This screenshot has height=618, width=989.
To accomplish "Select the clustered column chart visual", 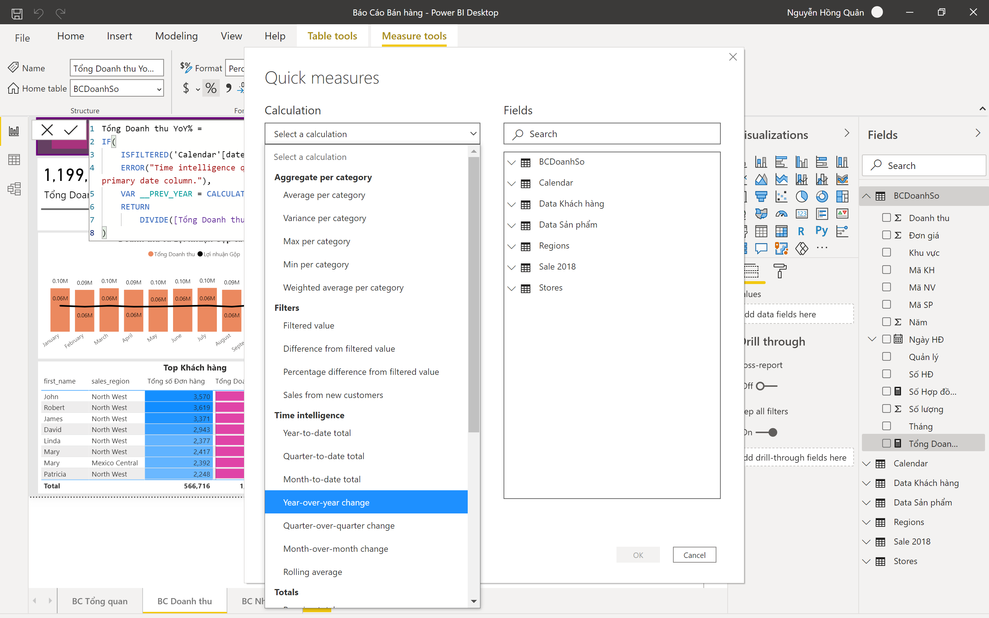I will [801, 162].
